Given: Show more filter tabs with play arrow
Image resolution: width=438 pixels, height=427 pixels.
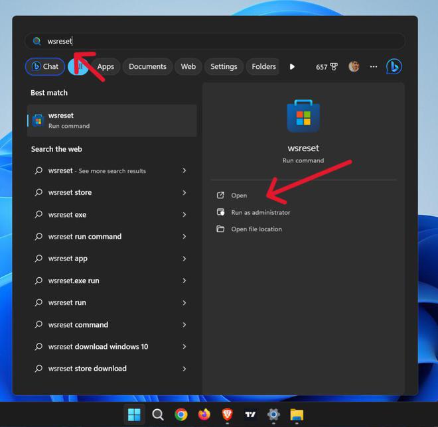Looking at the screenshot, I should coord(292,67).
